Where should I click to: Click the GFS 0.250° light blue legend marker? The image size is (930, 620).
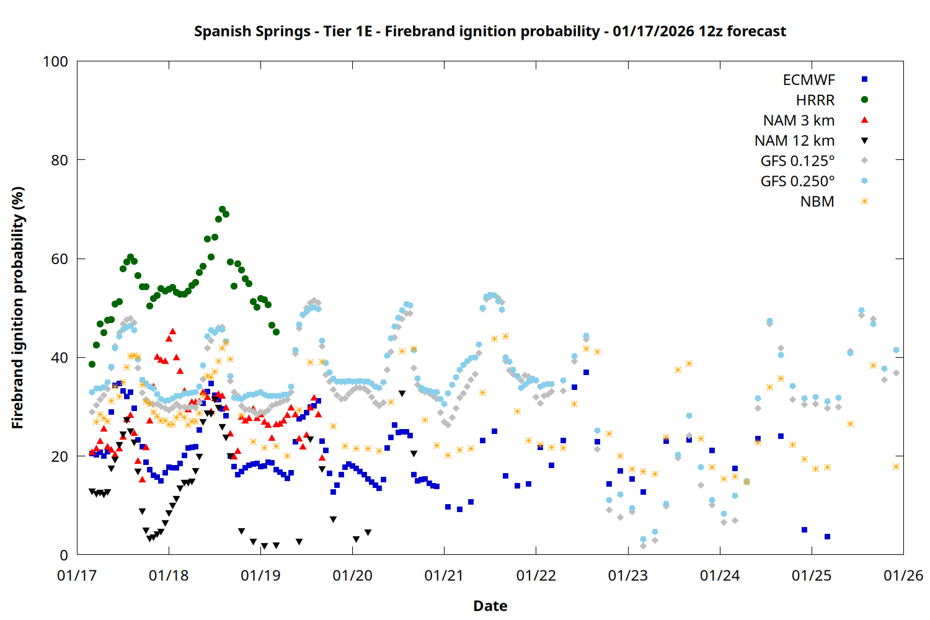coord(864,181)
